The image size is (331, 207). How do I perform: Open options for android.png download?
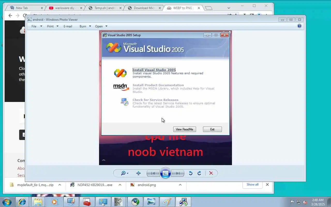180,185
